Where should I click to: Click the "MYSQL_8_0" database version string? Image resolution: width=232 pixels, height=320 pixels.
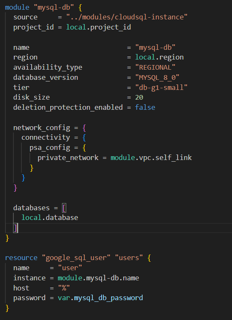pos(157,77)
